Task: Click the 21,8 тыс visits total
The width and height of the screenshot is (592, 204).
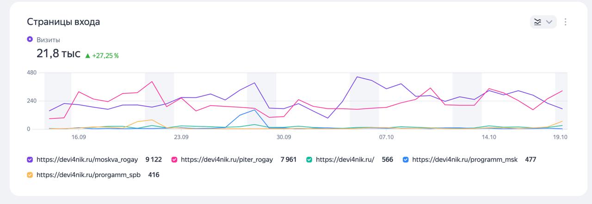Action: pos(58,54)
